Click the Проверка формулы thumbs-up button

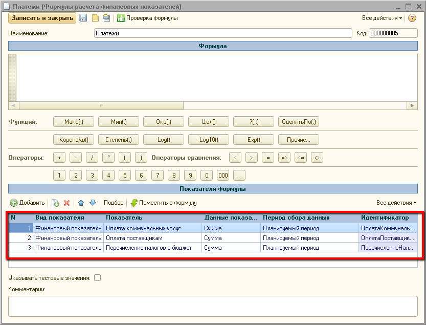click(147, 18)
